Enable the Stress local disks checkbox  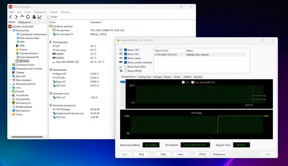[x=125, y=67]
